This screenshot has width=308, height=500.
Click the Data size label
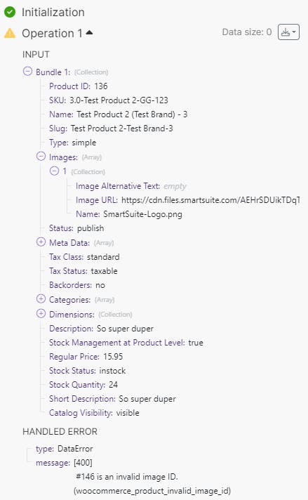247,32
